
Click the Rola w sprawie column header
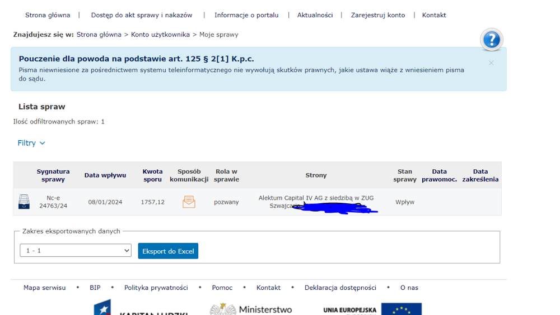[226, 175]
